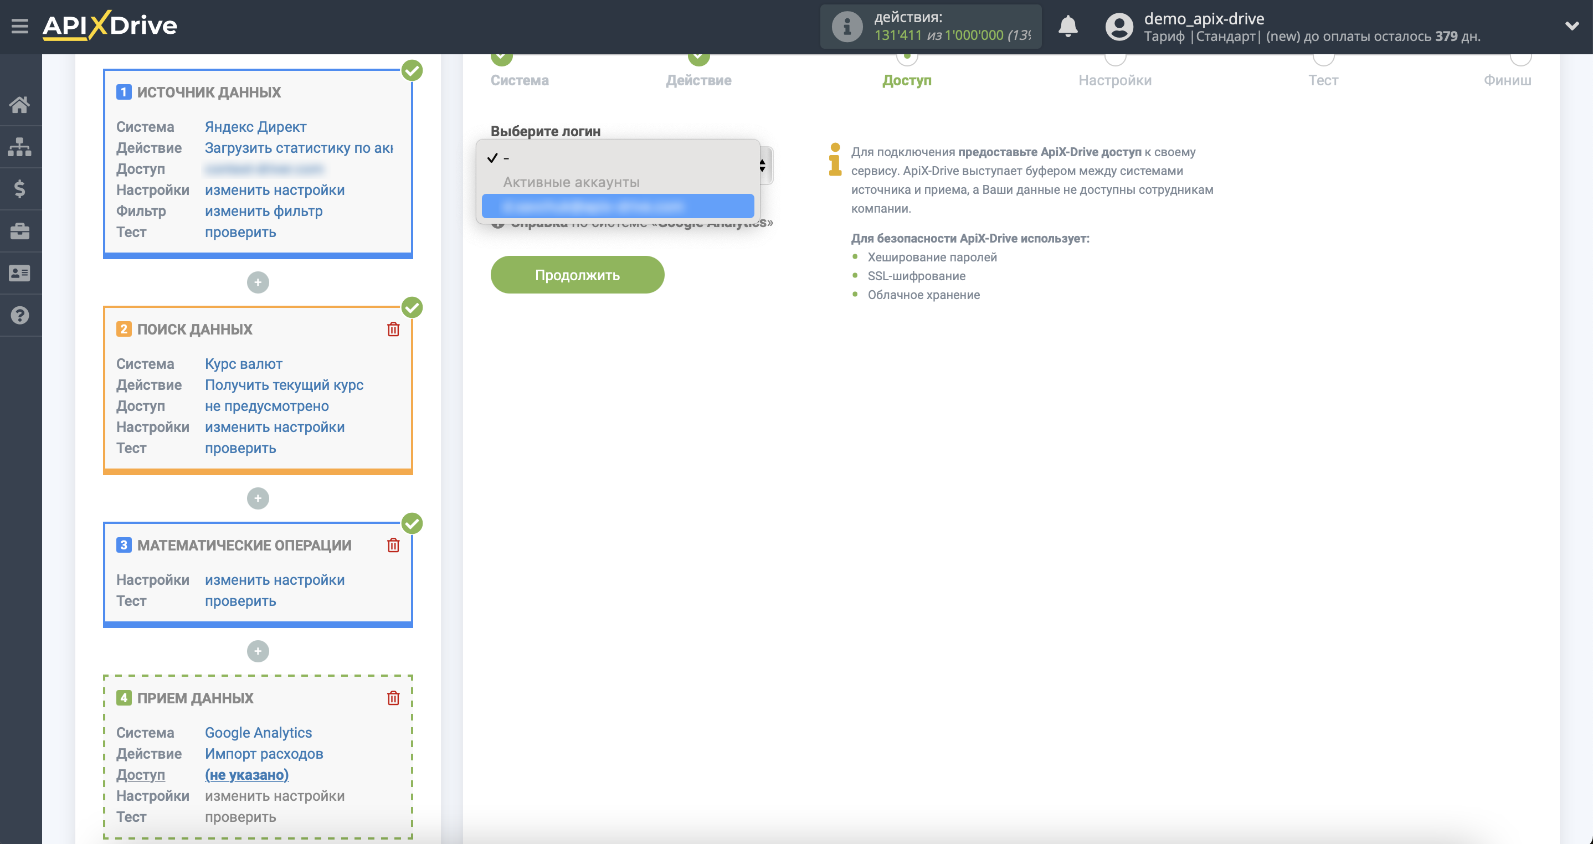1593x844 pixels.
Task: Click the login select dropdown arrows
Action: tap(763, 165)
